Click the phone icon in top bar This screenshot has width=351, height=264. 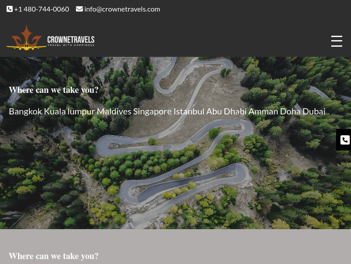coord(9,9)
